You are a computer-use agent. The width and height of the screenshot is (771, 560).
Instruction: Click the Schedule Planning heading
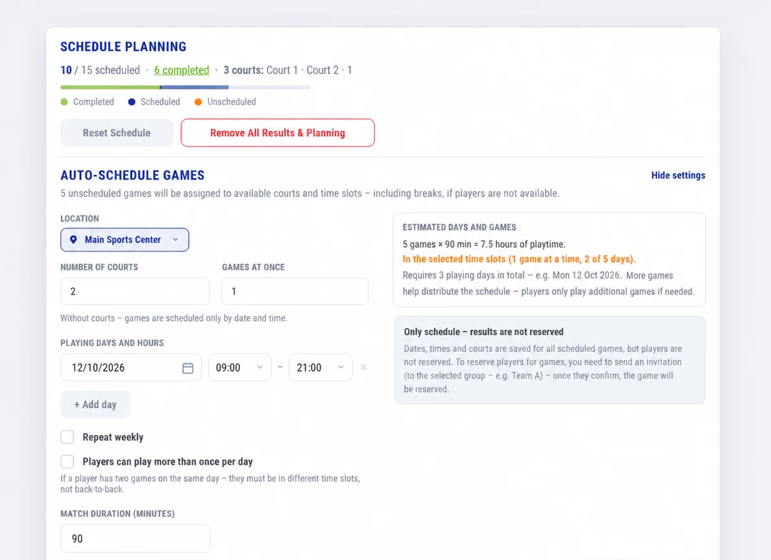point(123,47)
